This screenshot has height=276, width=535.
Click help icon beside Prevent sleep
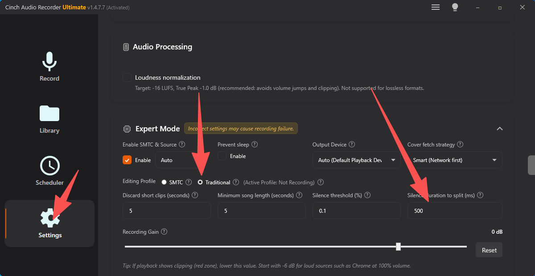[x=254, y=145]
